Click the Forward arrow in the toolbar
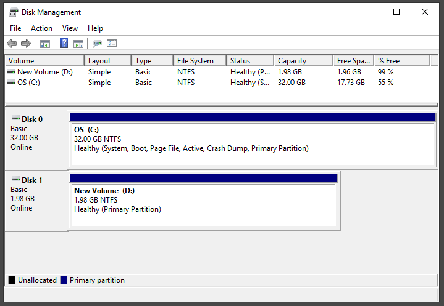444x306 pixels. click(x=25, y=44)
